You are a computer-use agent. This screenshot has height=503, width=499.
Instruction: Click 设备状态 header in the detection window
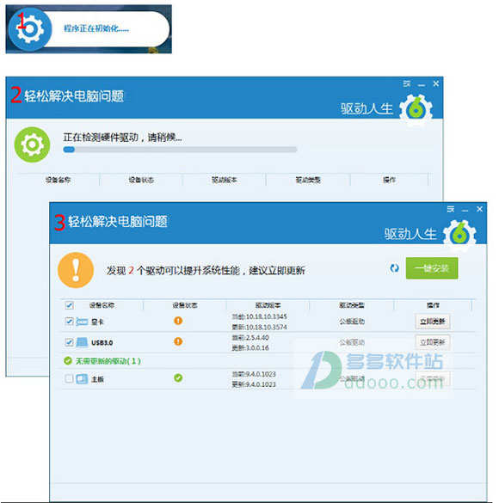141,180
